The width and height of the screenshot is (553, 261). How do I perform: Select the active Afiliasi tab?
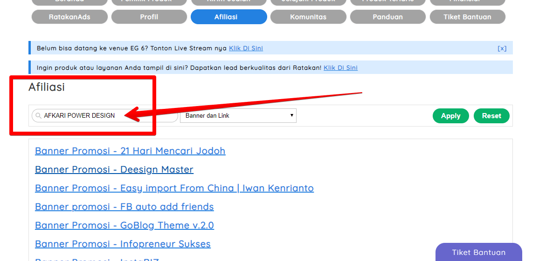coord(228,17)
